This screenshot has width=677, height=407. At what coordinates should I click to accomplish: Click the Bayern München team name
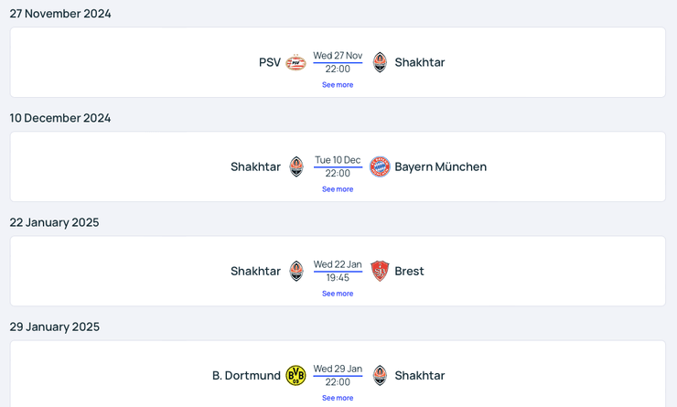click(x=440, y=166)
